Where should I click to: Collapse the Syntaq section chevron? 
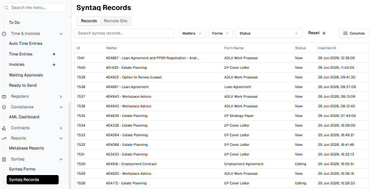tap(61, 159)
